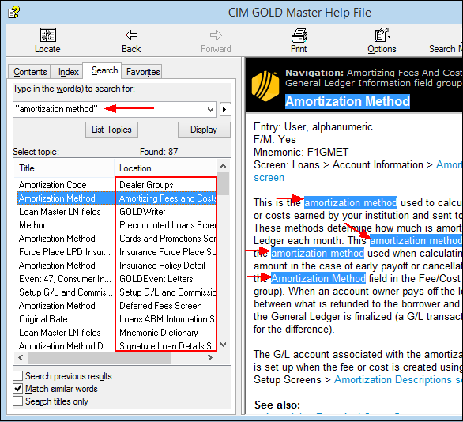
Task: Click the Search M toolbar item
Action: click(x=446, y=40)
